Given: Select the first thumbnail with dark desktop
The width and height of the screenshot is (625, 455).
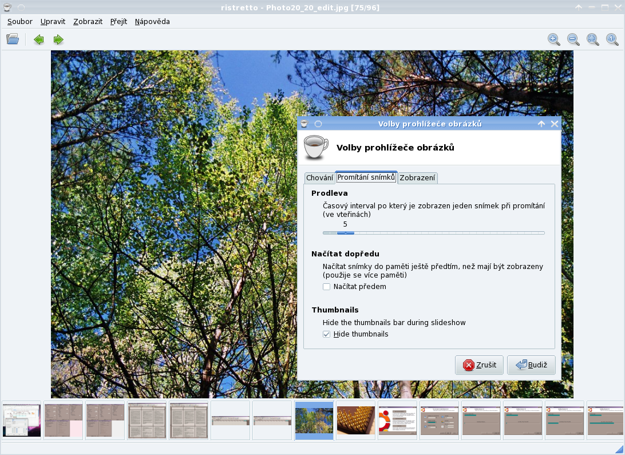Looking at the screenshot, I should click(22, 420).
